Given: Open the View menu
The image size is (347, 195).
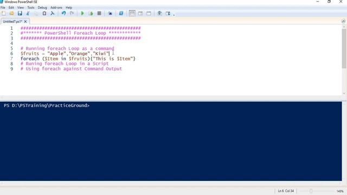Looking at the screenshot, I should (x=21, y=8).
